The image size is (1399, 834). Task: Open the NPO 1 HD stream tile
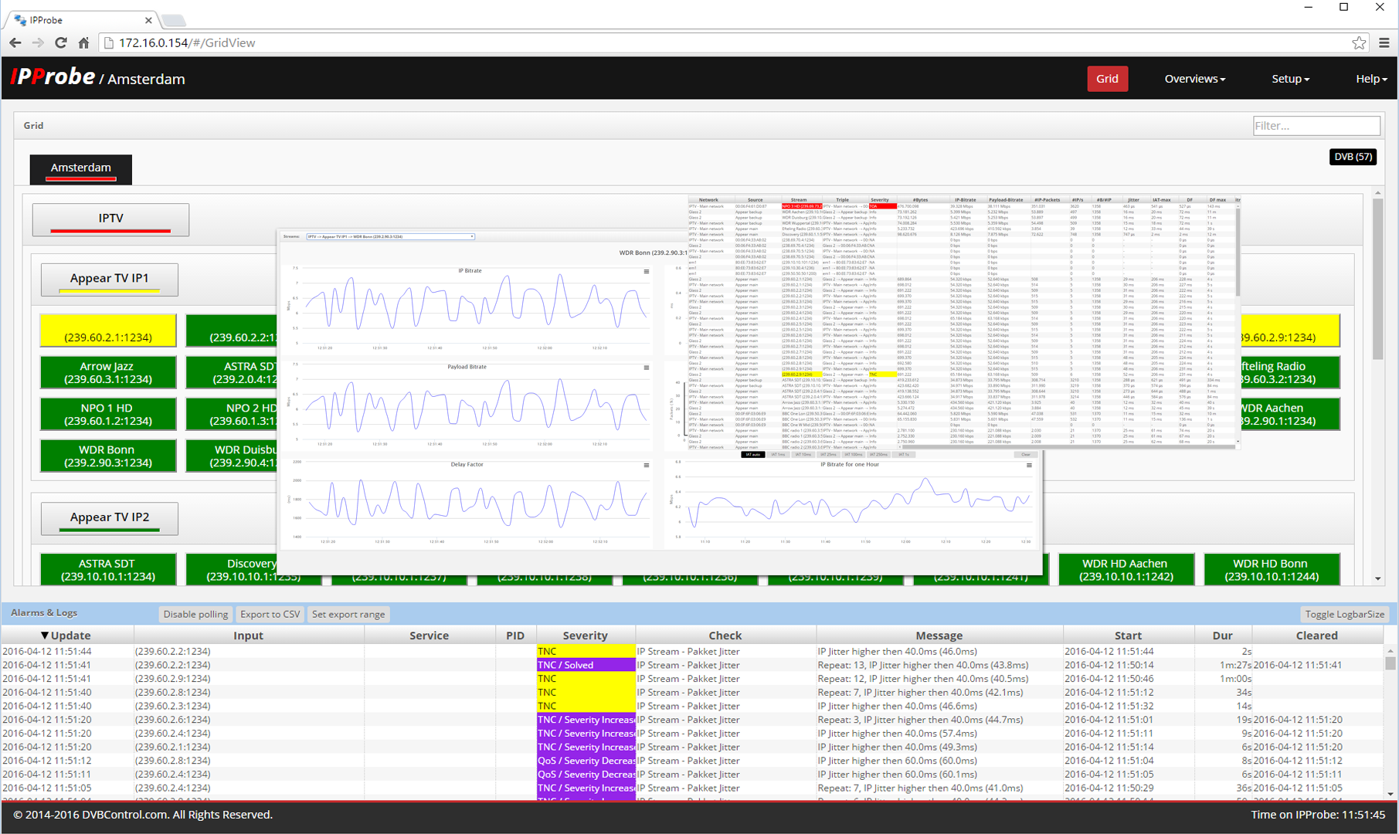[x=108, y=414]
